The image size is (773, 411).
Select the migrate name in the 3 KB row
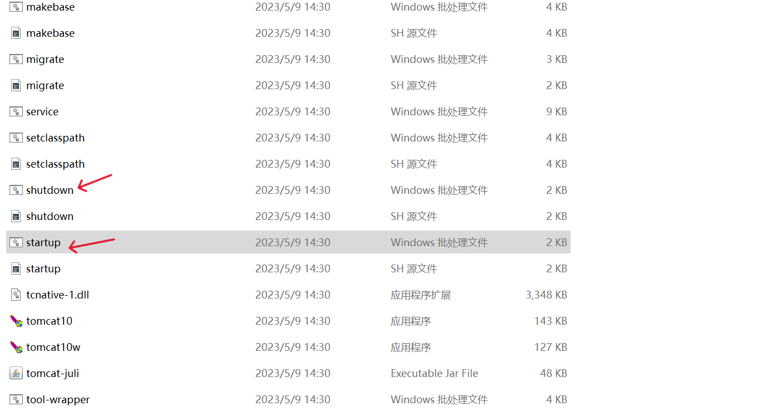point(45,60)
